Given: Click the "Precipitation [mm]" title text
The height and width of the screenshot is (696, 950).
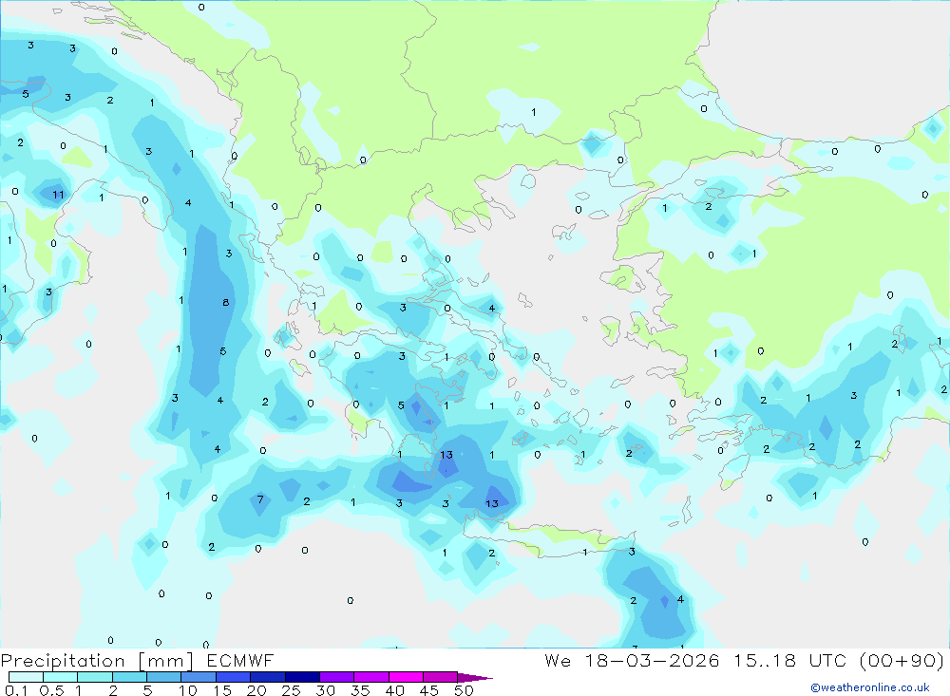Looking at the screenshot, I should 97,660.
